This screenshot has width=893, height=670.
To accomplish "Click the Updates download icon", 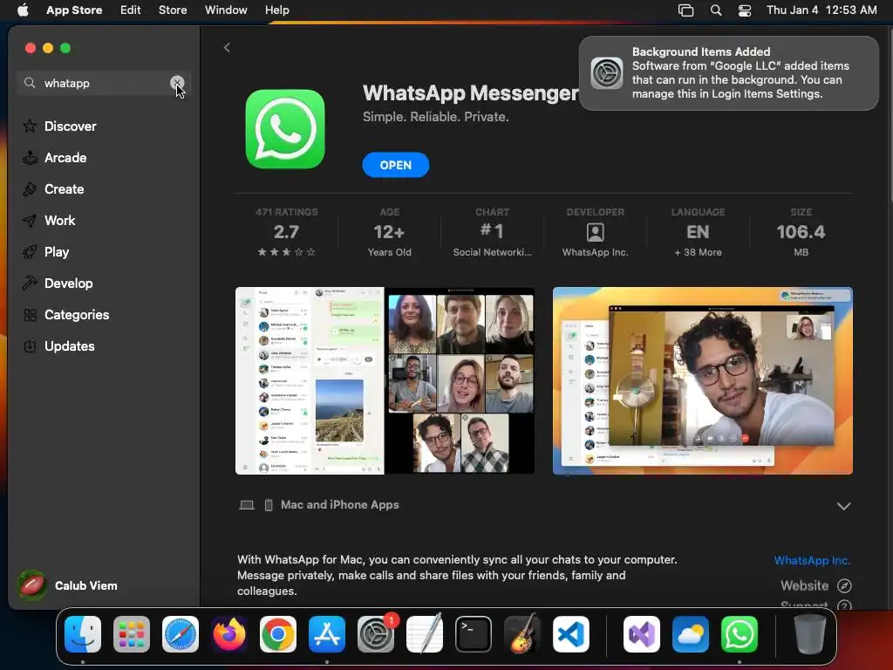I will coord(30,345).
